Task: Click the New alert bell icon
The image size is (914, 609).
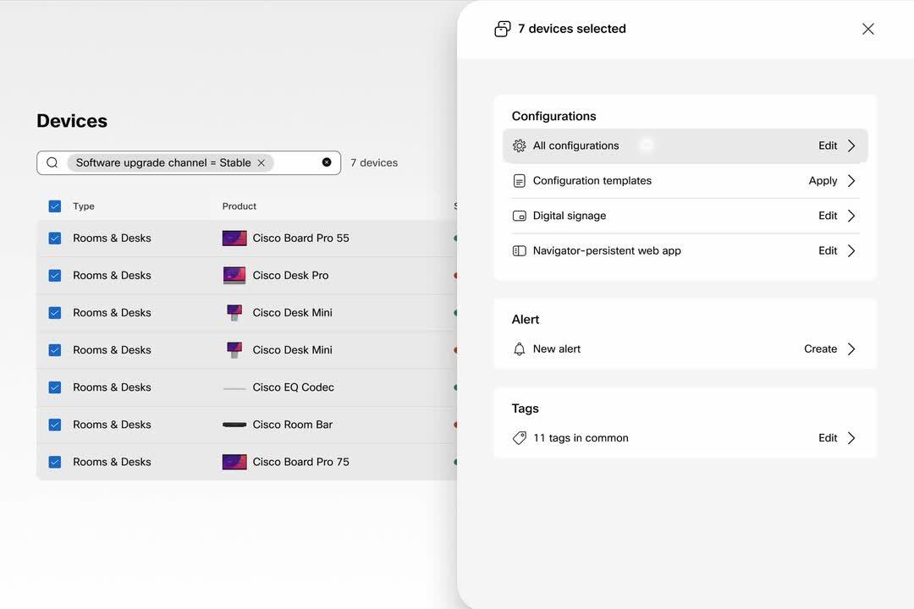Action: point(519,349)
